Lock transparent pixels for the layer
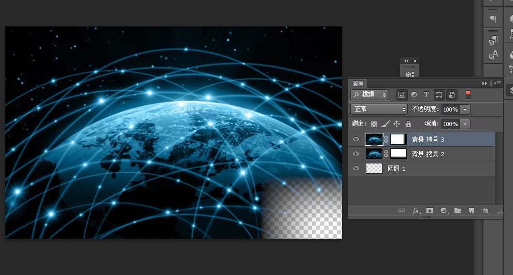Screen dimensions: 513x275 coord(374,124)
